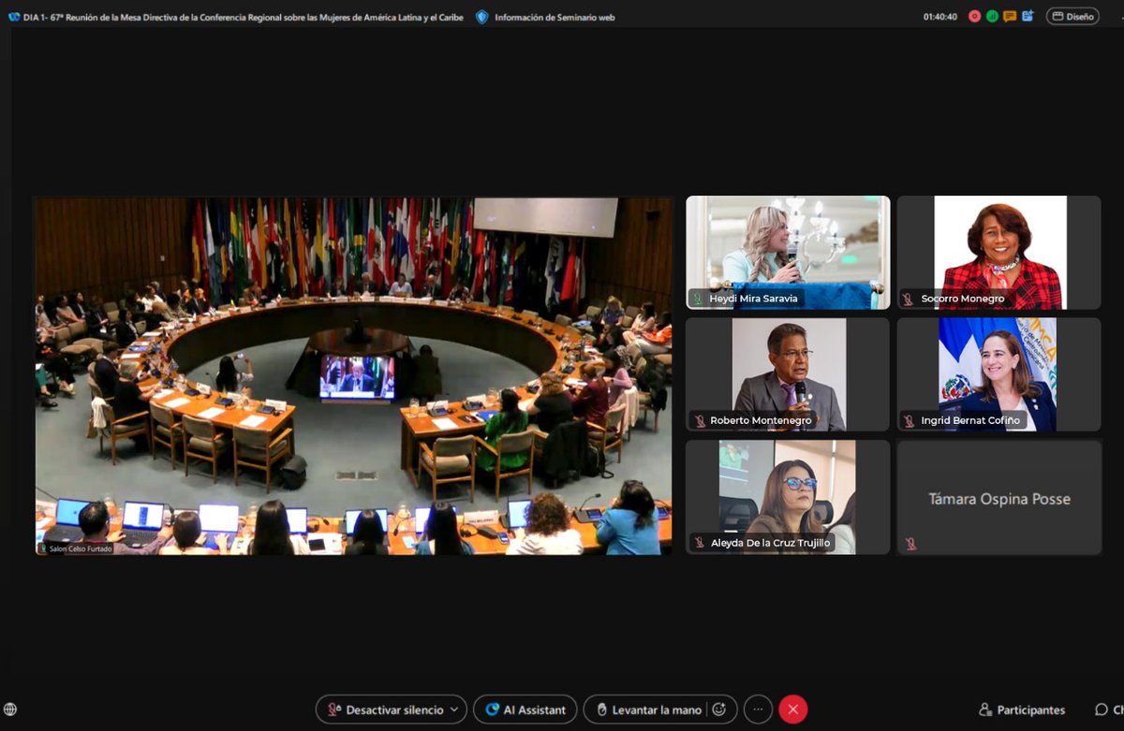Open the Chat panel

point(1108,709)
